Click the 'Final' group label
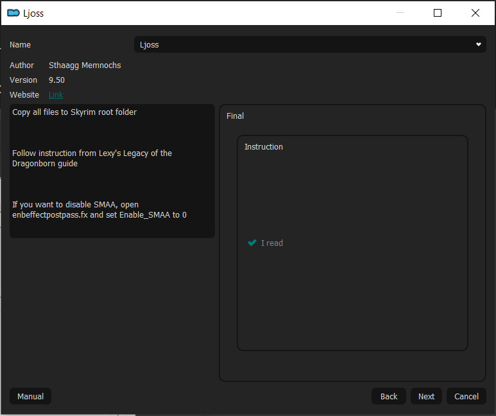The image size is (496, 416). point(235,116)
